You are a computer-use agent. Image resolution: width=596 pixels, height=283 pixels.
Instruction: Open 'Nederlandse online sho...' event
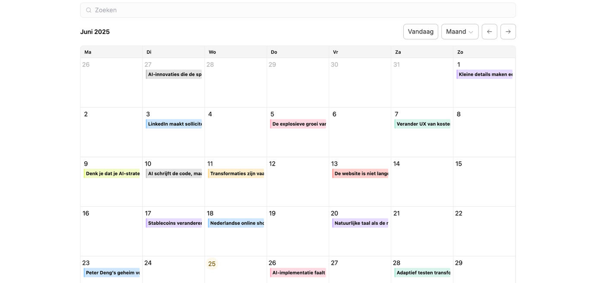point(236,223)
